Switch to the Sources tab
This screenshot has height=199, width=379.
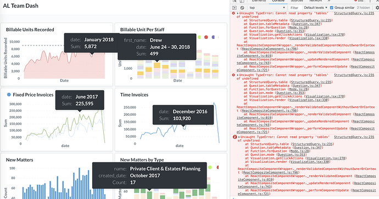tap(297, 1)
